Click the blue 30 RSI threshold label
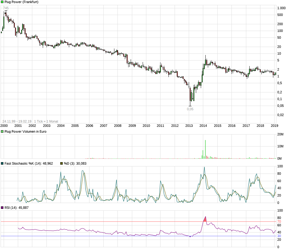 (279, 236)
